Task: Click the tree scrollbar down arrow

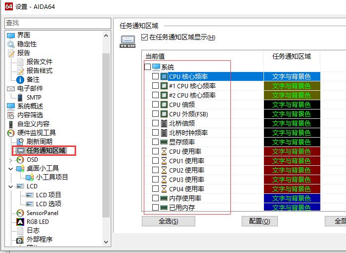Action: coord(106,242)
